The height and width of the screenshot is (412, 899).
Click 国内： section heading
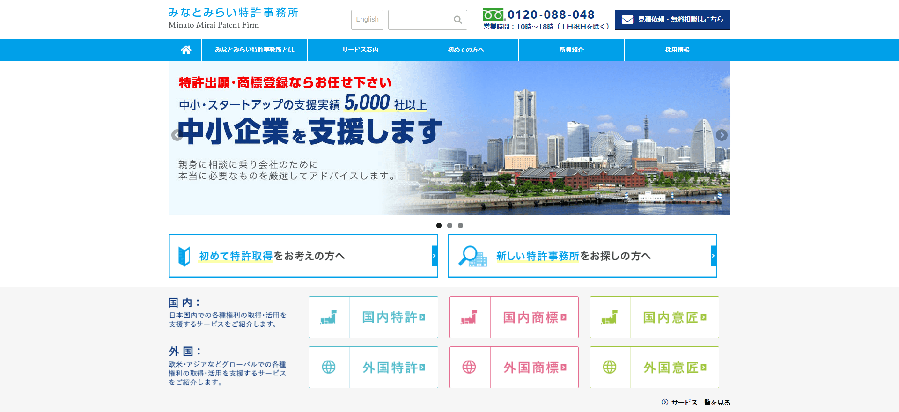click(x=184, y=302)
